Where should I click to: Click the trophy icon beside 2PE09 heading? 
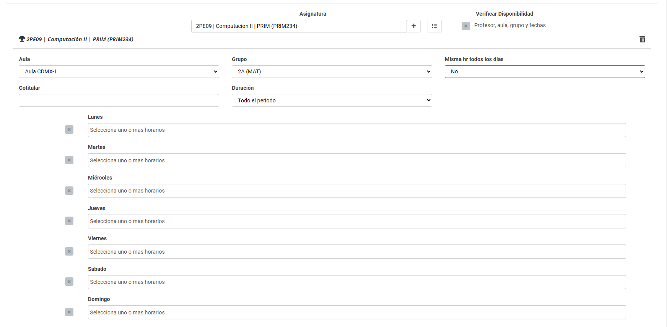click(x=22, y=39)
